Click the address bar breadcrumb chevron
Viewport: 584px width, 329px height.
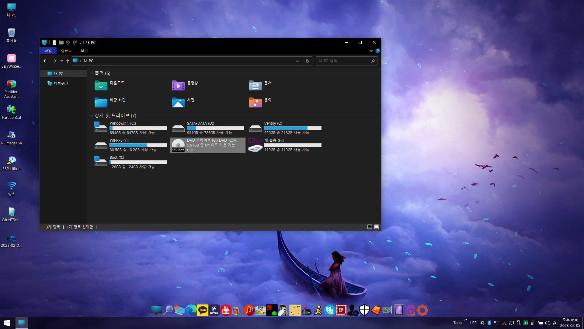click(80, 61)
